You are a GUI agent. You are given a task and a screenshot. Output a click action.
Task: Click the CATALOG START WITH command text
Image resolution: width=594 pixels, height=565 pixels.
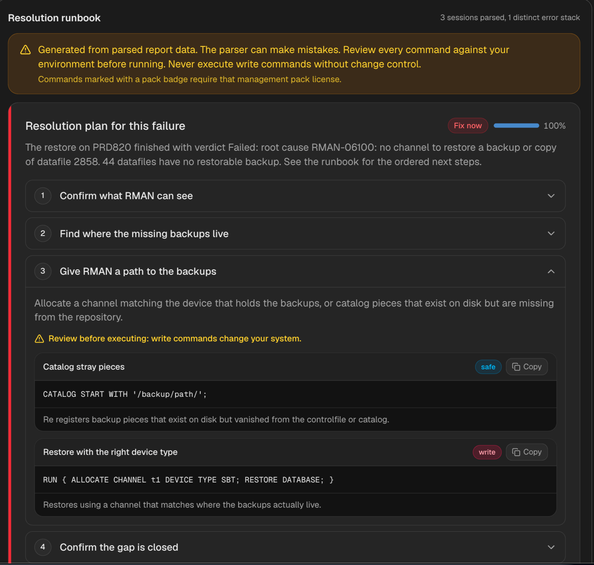coord(125,394)
